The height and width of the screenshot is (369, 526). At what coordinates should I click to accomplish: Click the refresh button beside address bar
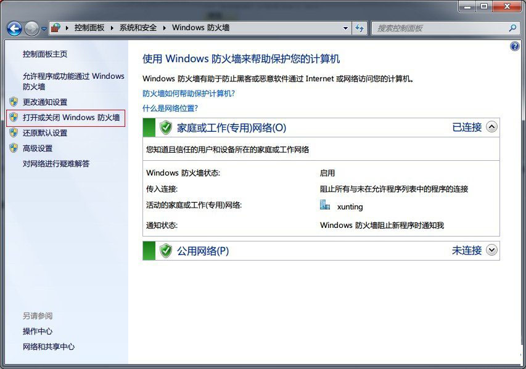point(360,28)
